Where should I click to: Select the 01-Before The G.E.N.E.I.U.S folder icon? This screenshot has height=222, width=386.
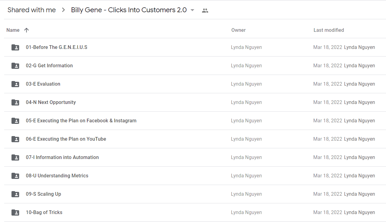tap(15, 47)
